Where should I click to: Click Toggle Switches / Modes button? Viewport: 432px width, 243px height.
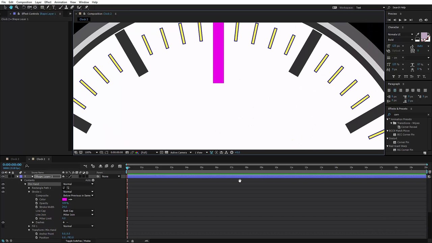tap(78, 241)
